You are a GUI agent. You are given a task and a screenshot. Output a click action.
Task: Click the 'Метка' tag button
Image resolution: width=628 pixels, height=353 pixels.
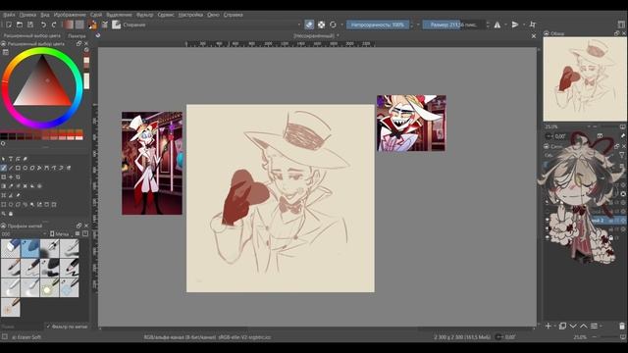(60, 234)
